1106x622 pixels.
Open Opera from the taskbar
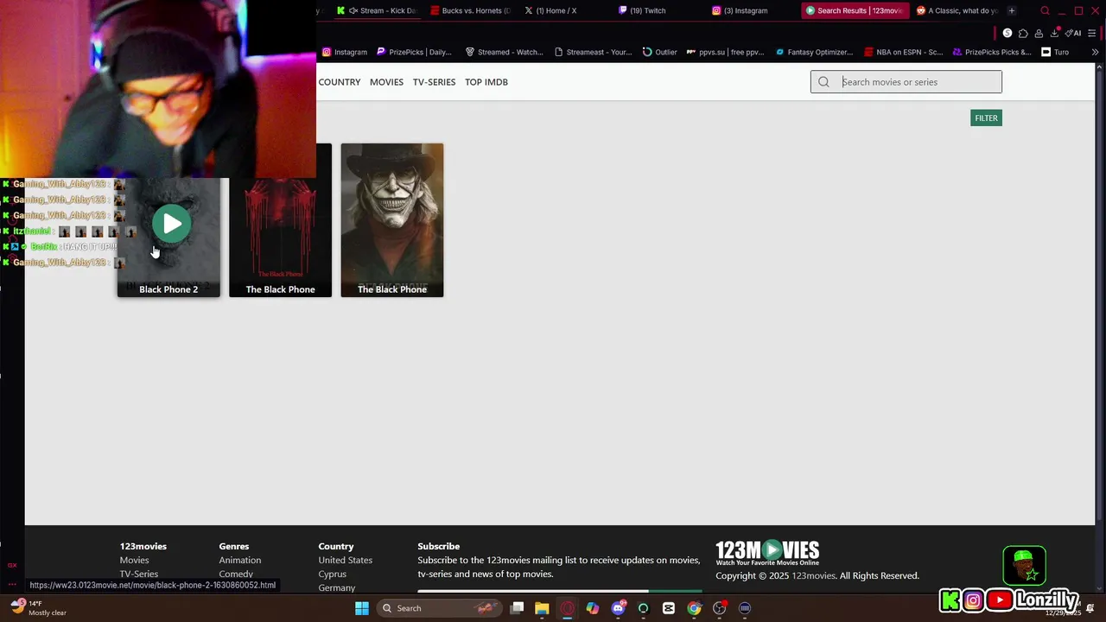pyautogui.click(x=567, y=608)
